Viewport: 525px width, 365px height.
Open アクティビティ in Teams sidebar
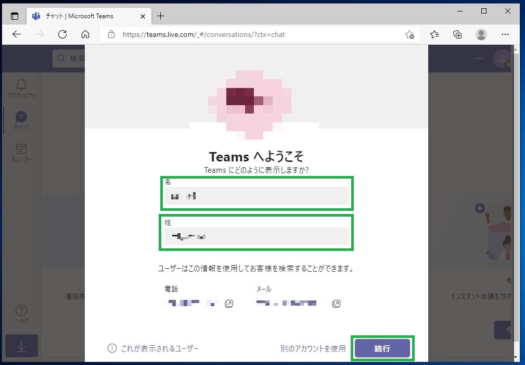click(x=21, y=89)
